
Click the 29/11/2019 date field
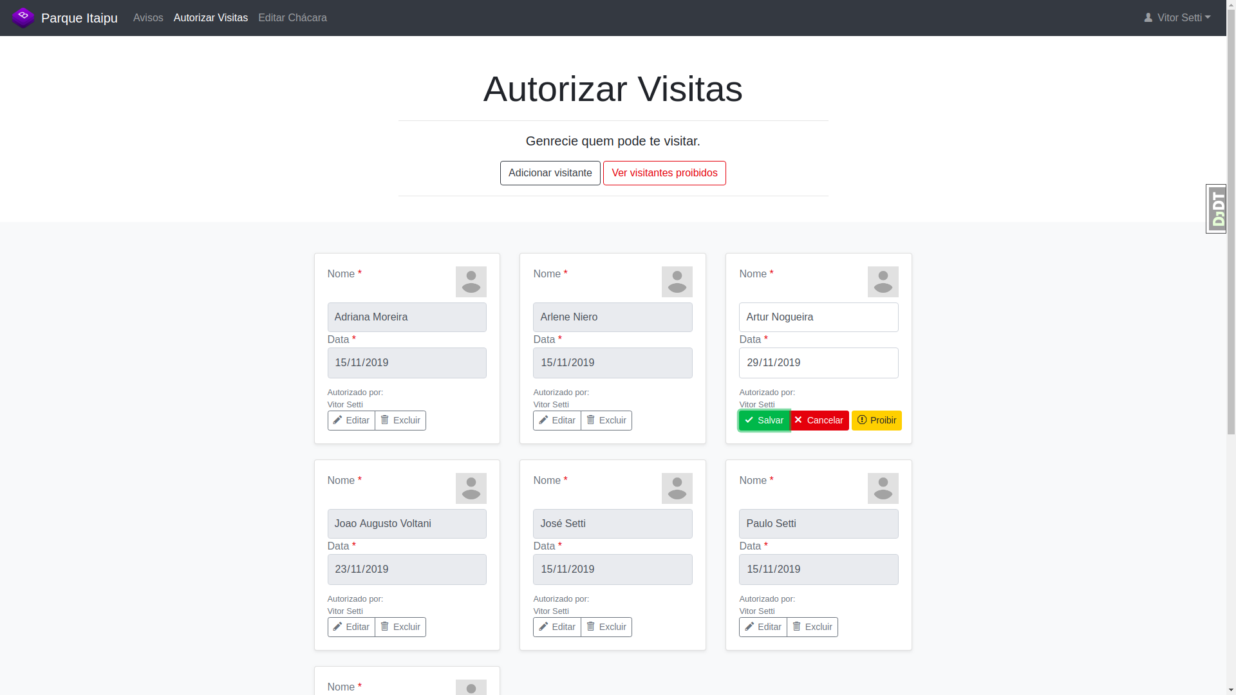[x=819, y=363]
